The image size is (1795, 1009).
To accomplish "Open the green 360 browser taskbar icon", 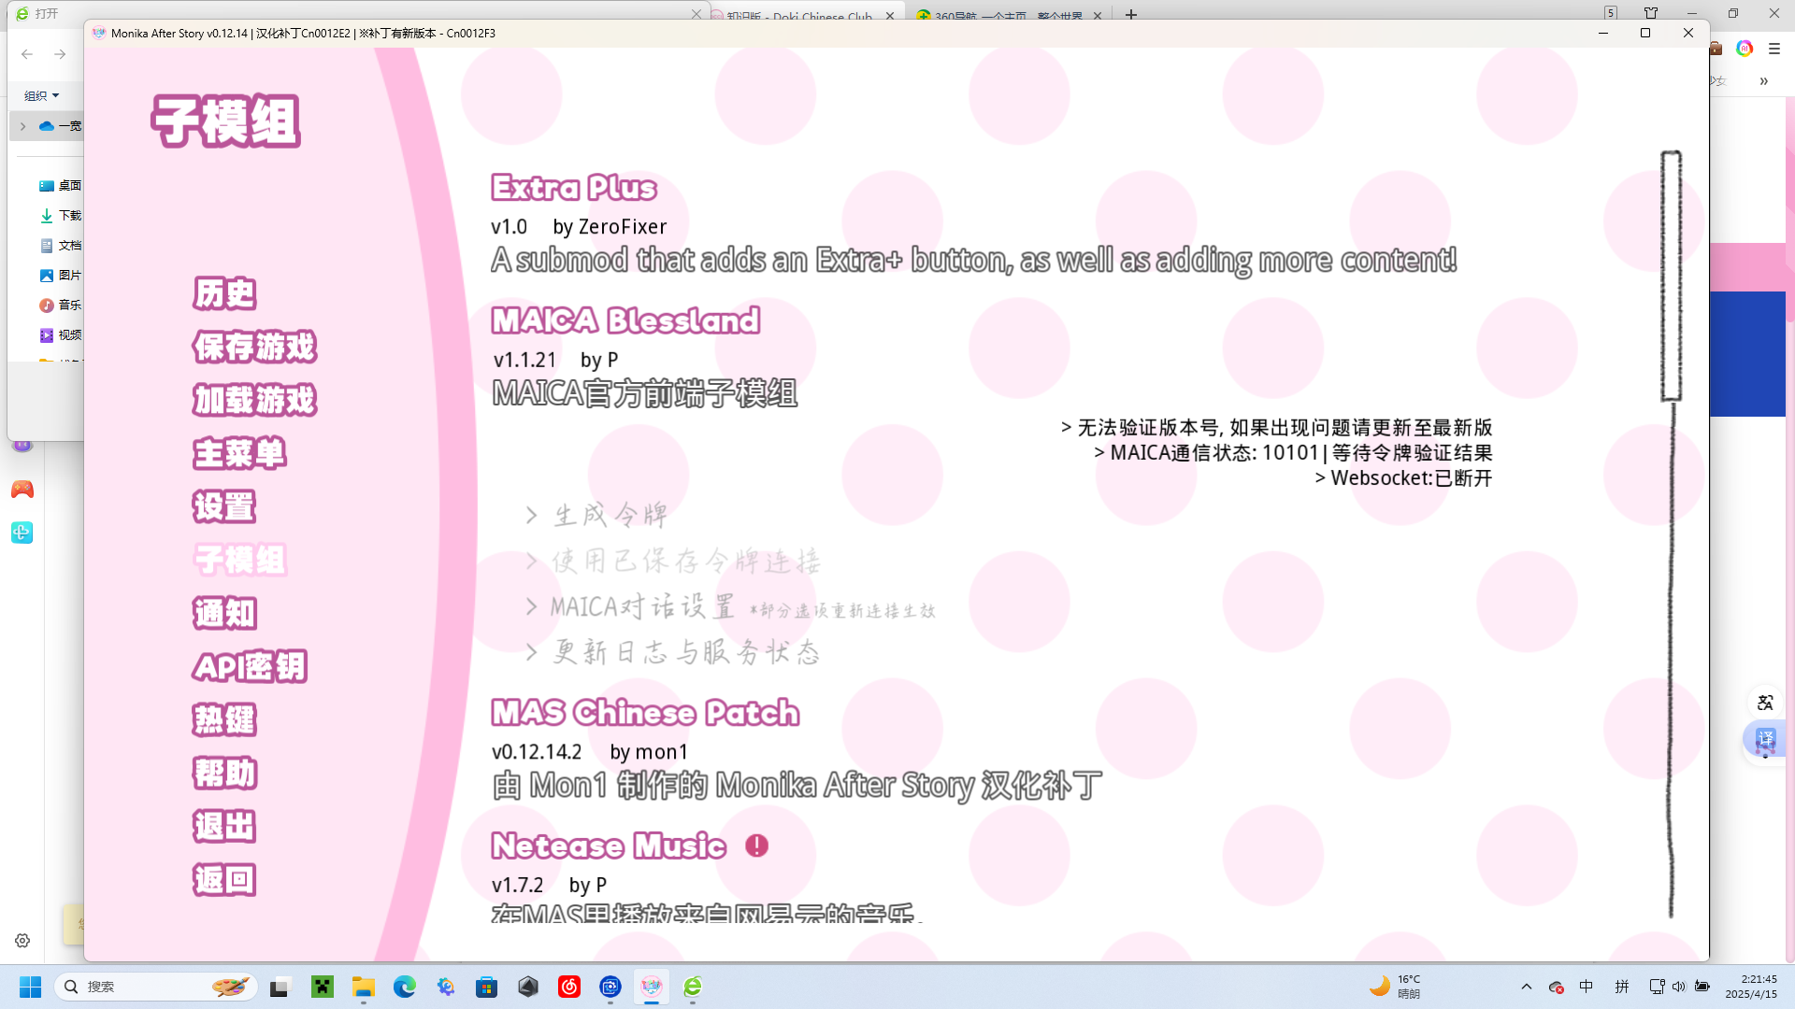I will pos(693,987).
